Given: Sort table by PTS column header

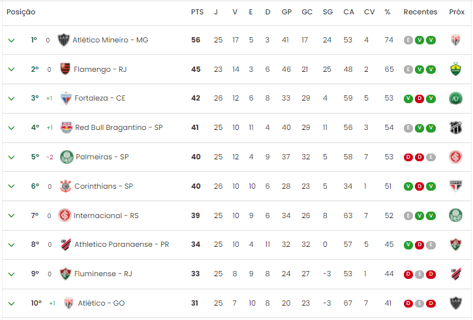Looking at the screenshot, I should point(197,12).
